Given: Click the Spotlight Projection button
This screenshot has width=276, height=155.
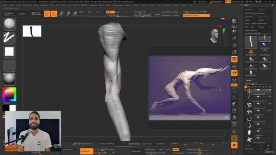Looking at the screenshot, I should [196, 15].
